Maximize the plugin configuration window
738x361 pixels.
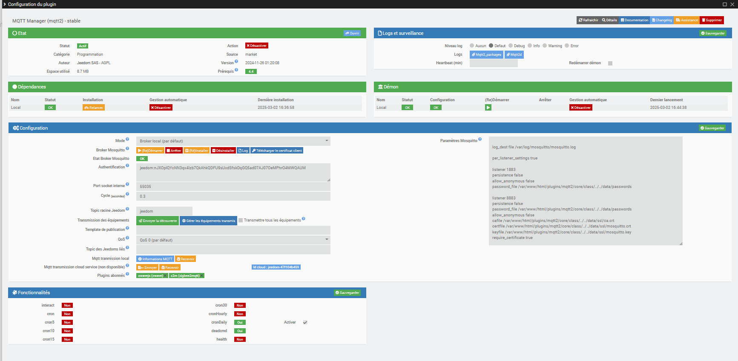coord(725,4)
